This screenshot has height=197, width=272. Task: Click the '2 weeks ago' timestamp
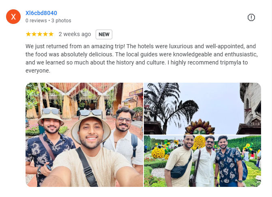tap(75, 34)
